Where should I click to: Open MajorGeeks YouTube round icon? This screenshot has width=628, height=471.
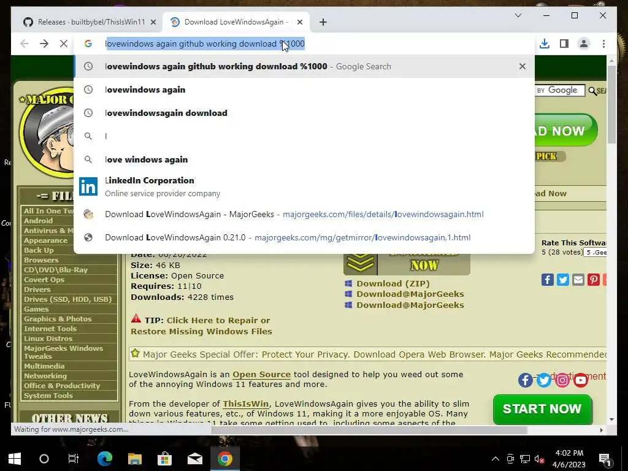pyautogui.click(x=580, y=380)
